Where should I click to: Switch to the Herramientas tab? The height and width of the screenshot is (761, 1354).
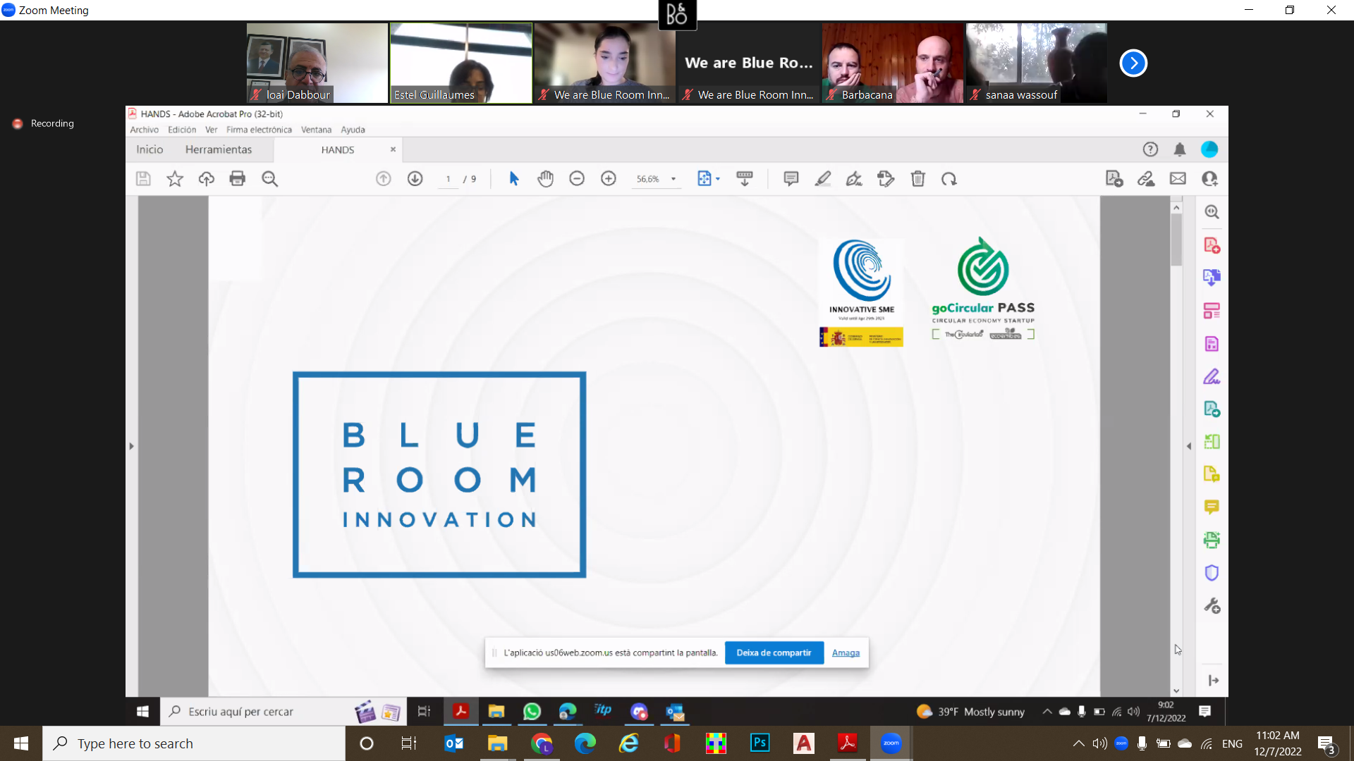pyautogui.click(x=219, y=149)
